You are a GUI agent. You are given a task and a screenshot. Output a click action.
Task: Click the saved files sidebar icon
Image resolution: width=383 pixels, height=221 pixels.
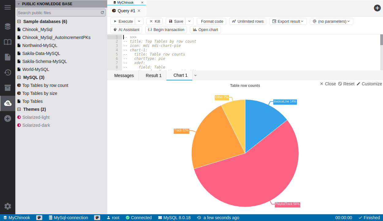8,57
